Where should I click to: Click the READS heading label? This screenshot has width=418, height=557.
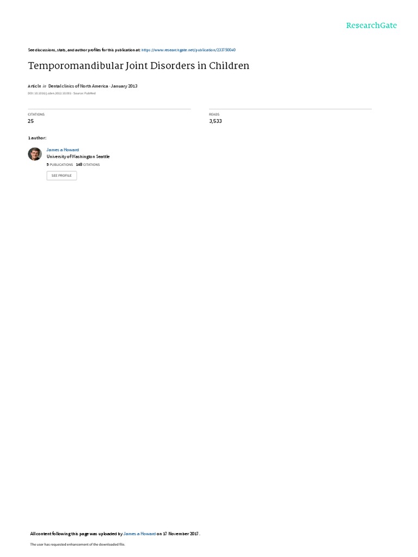[x=214, y=114]
